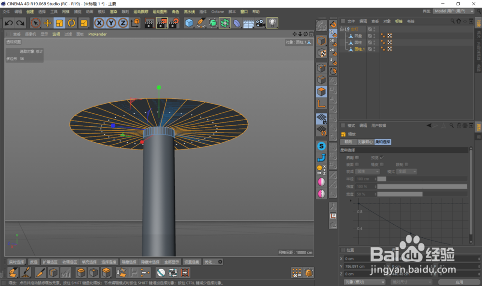Viewport: 482px width, 286px height.
Task: Select the knife tool in the bottom toolbar
Action: pos(40,272)
